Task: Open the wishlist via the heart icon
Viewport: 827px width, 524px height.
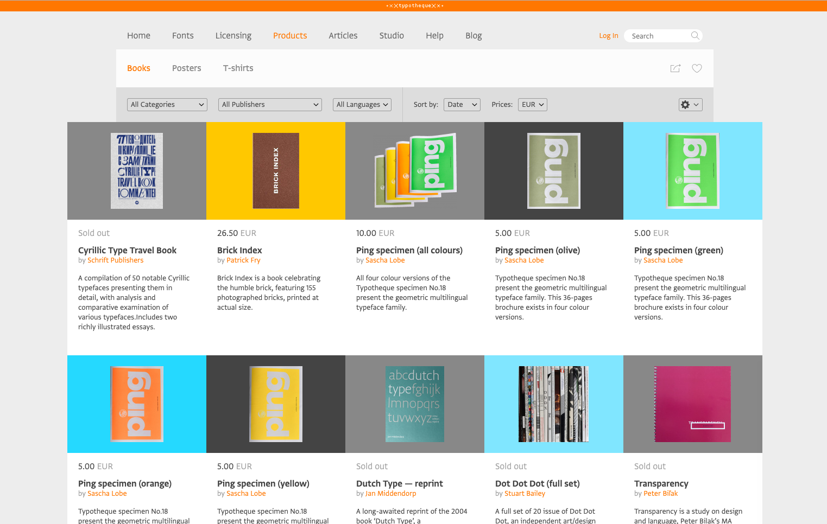Action: click(697, 68)
